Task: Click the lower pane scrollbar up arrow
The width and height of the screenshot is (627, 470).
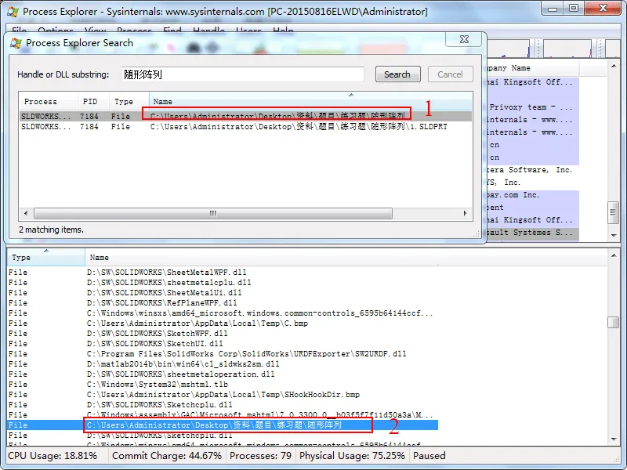Action: coord(614,255)
